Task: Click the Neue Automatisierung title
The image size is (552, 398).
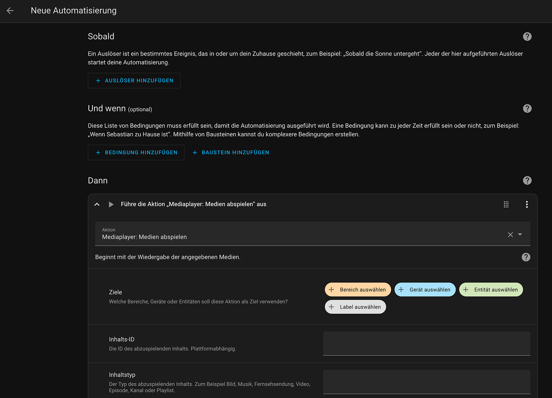Action: pyautogui.click(x=74, y=11)
